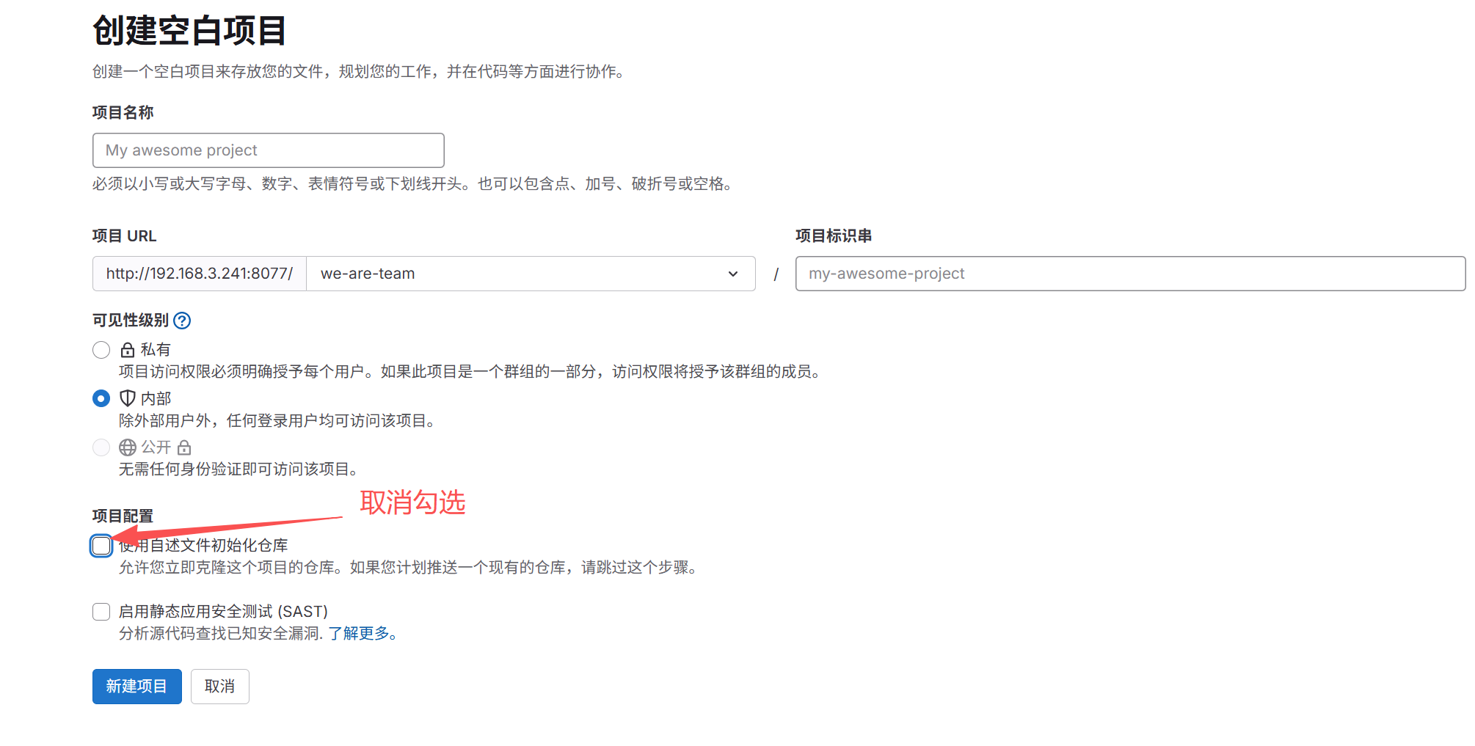Viewport: 1475px width, 746px height.
Task: Select the 内部 visibility radio button
Action: click(101, 398)
